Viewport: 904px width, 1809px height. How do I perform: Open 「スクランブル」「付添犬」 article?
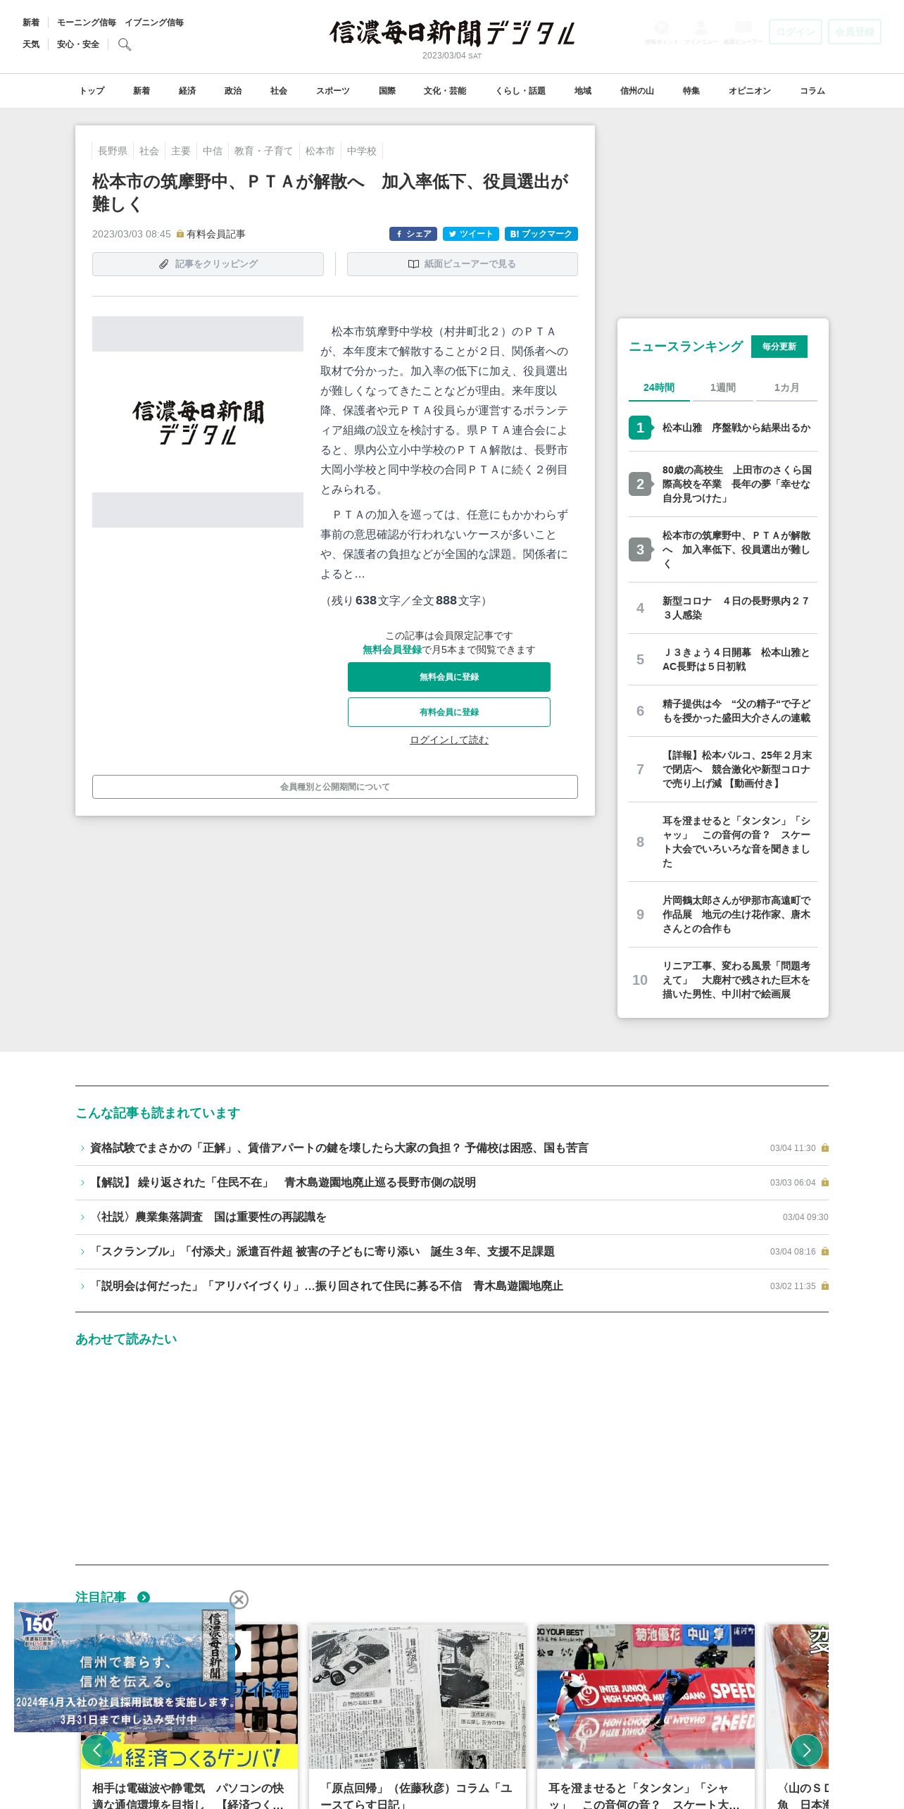[322, 1252]
